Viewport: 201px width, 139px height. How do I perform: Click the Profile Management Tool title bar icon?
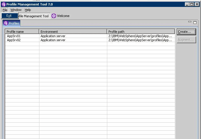4,4
